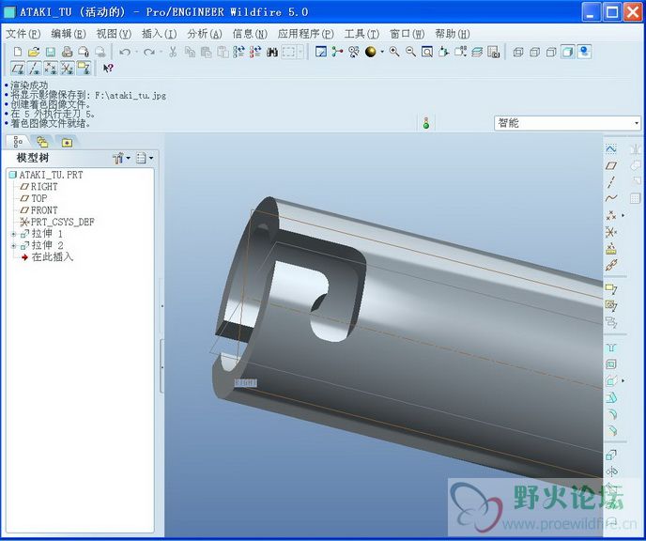Switch to hidden line display mode

534,52
